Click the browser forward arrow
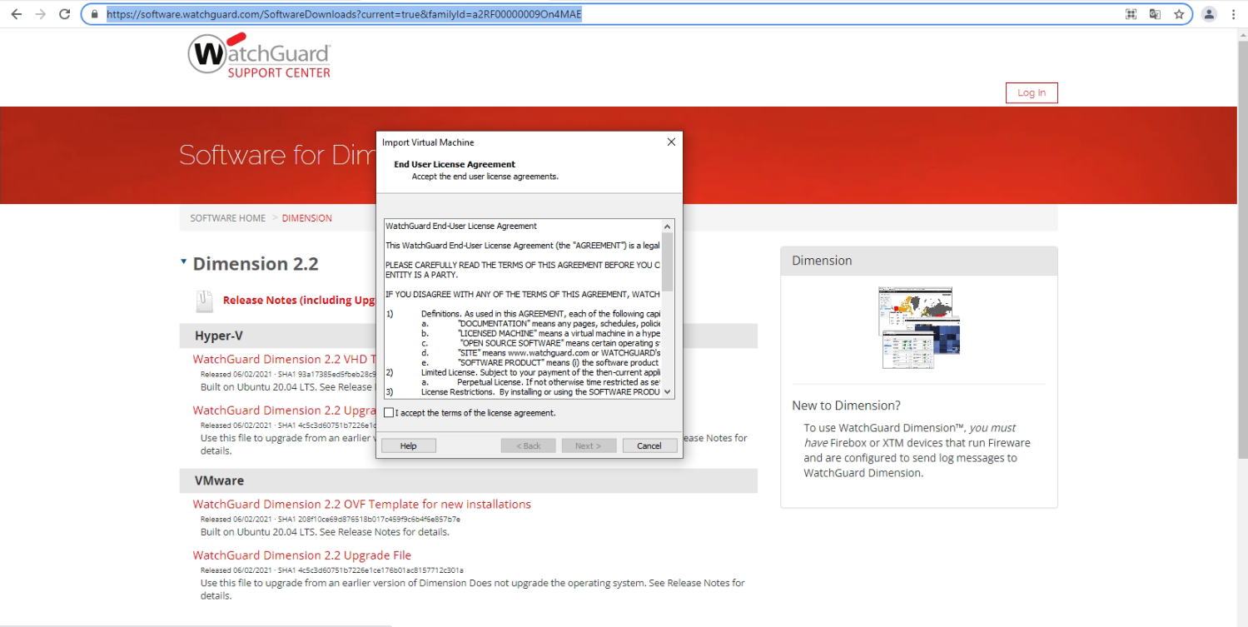 [40, 14]
